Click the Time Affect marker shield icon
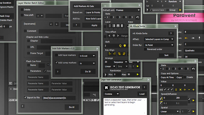This screenshot has height=115, width=204. 114,36
